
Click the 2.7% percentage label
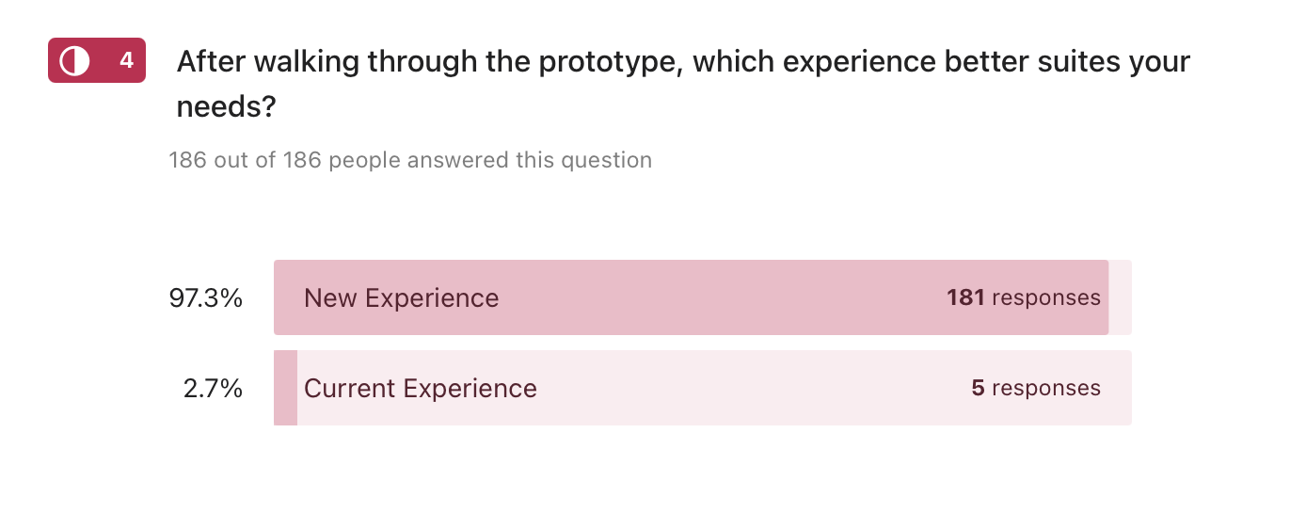[213, 389]
